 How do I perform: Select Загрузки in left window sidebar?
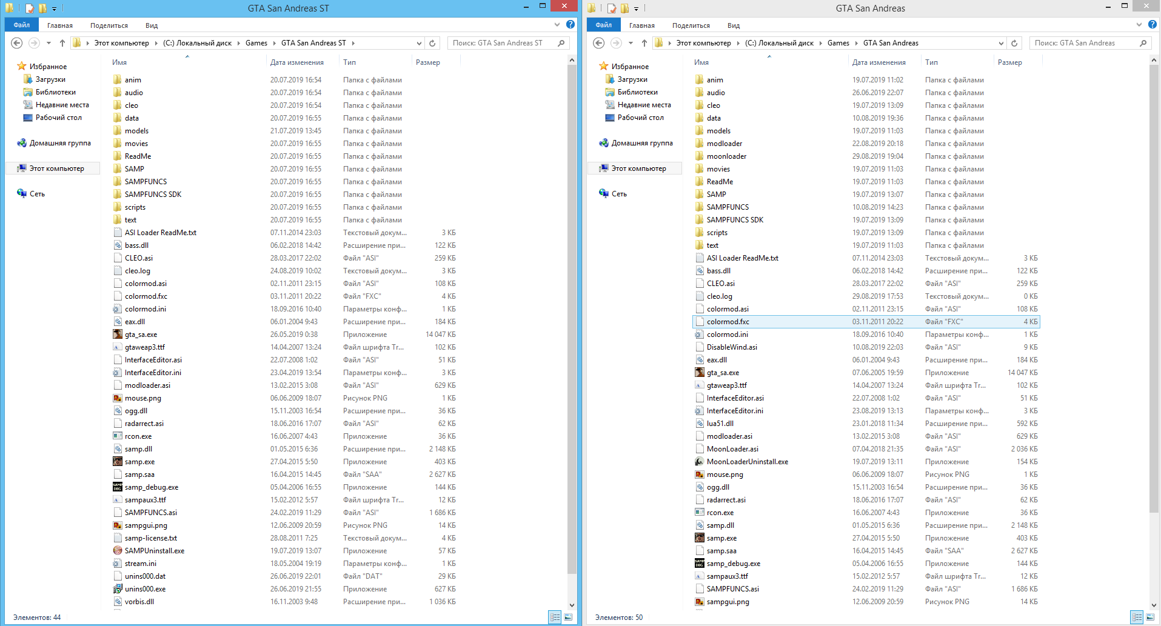(50, 79)
